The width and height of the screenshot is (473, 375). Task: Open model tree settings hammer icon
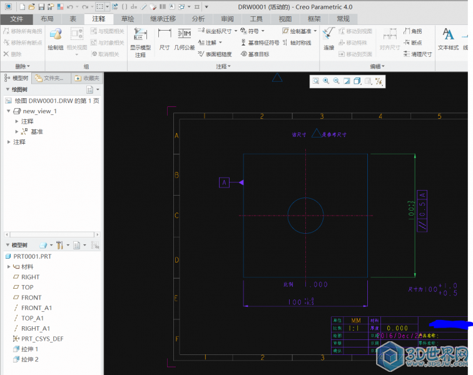click(59, 246)
